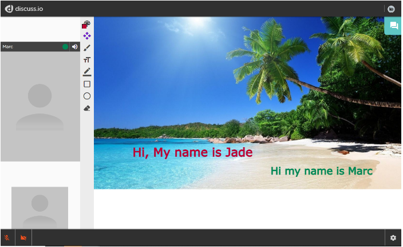Click the participant name 'Marc'

7,47
